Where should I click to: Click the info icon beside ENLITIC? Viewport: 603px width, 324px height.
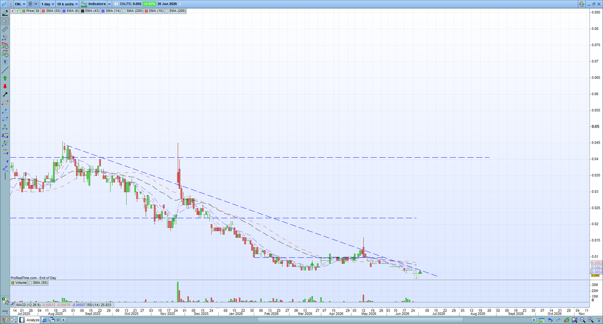[x=116, y=4]
